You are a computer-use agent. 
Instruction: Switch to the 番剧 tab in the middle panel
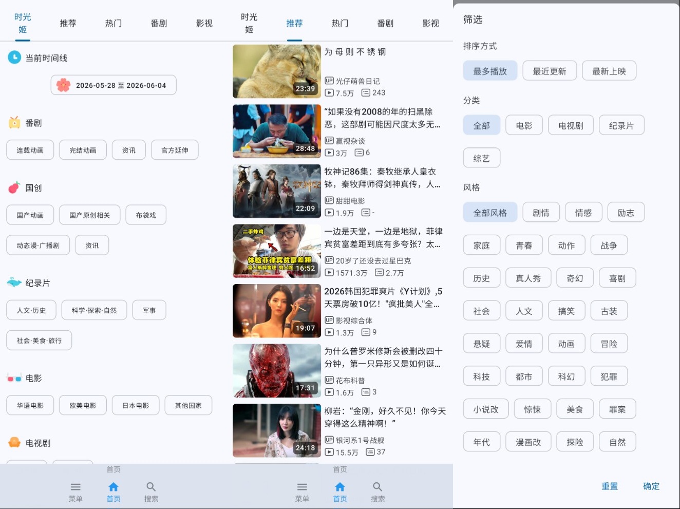(385, 23)
